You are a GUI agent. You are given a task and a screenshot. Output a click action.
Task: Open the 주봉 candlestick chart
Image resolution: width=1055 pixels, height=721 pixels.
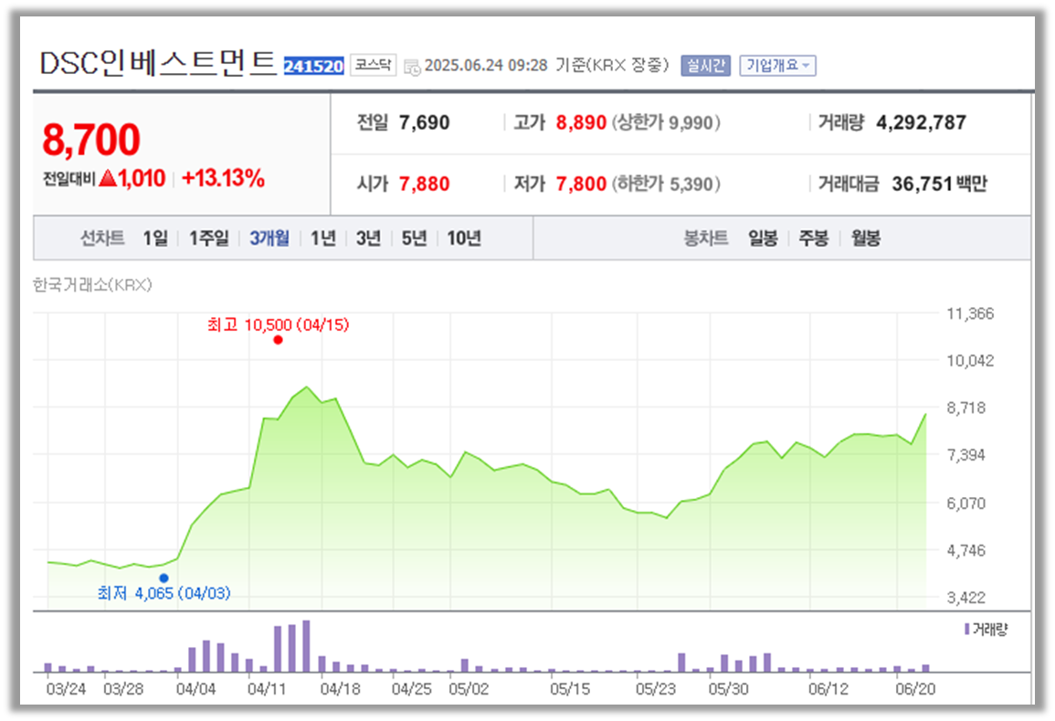click(x=814, y=239)
